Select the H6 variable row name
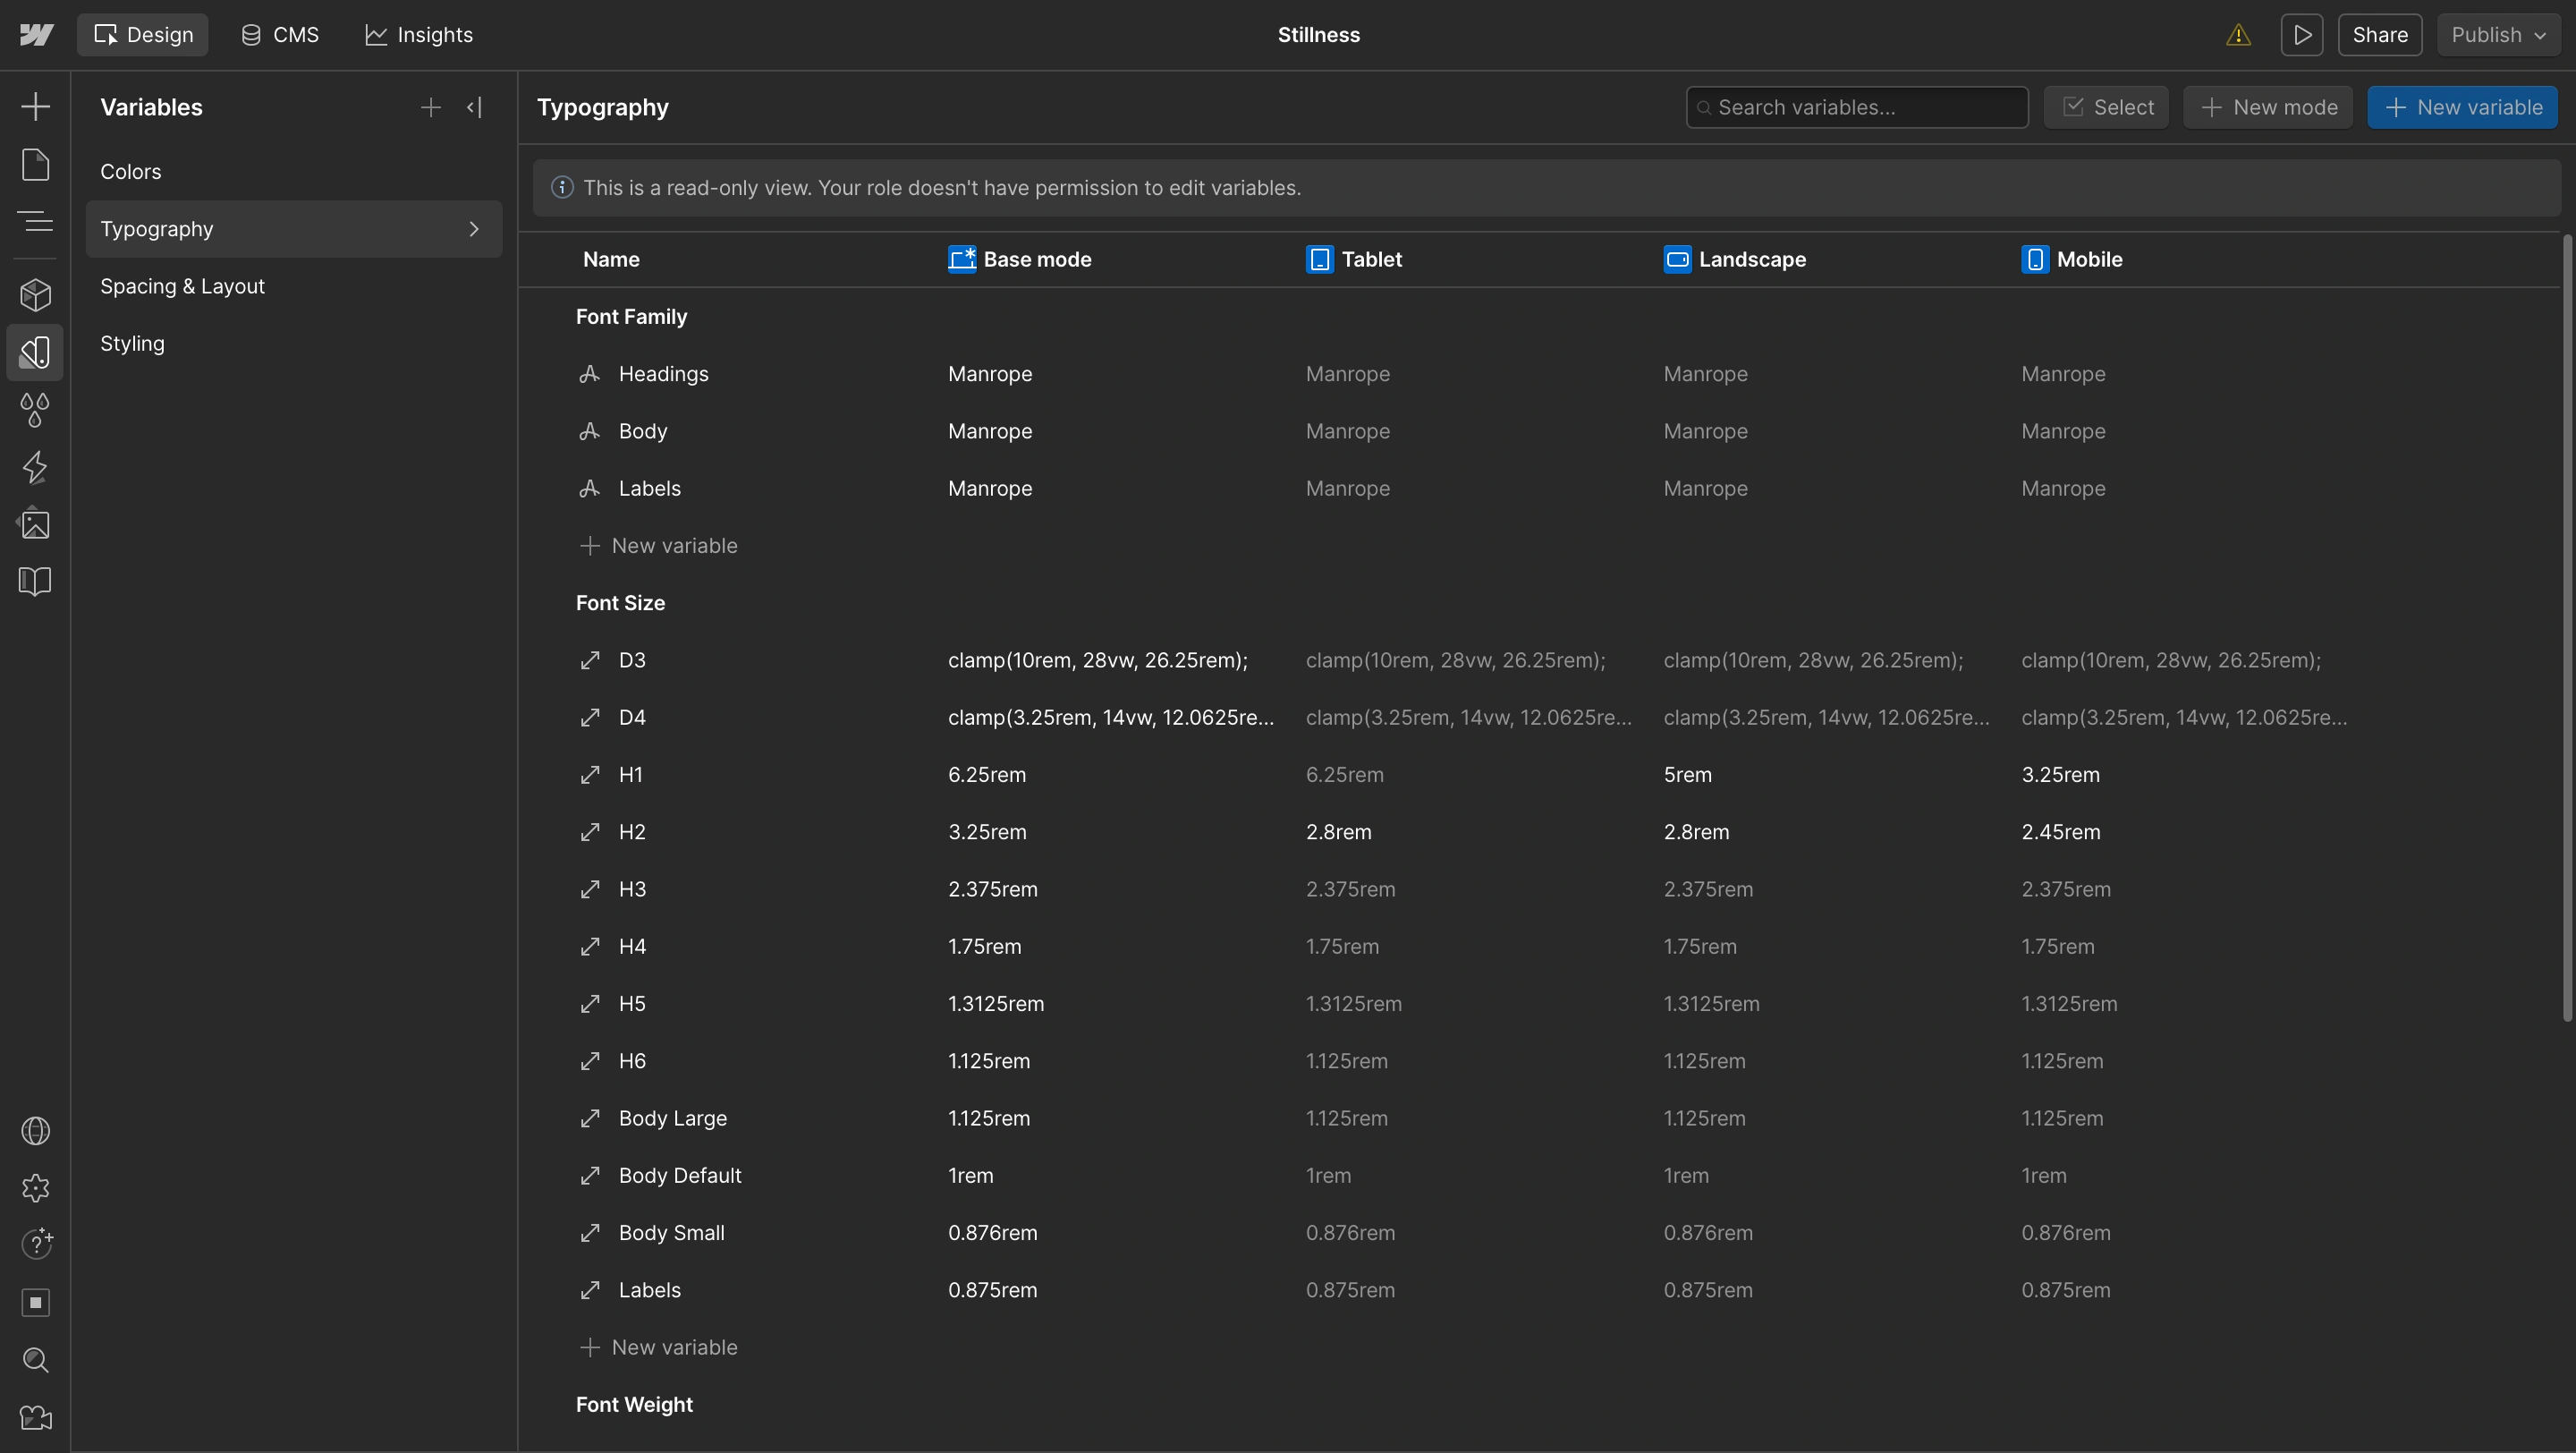Screen dimensions: 2576x1453 coord(632,1061)
